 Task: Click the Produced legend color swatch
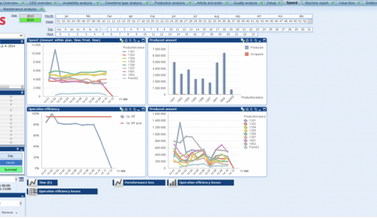coord(247,47)
